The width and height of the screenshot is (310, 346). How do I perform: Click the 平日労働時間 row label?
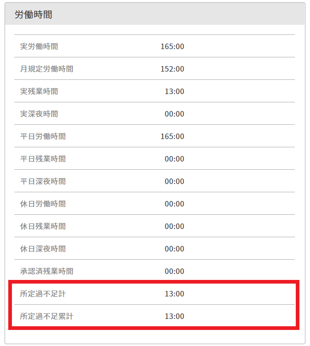coord(43,136)
